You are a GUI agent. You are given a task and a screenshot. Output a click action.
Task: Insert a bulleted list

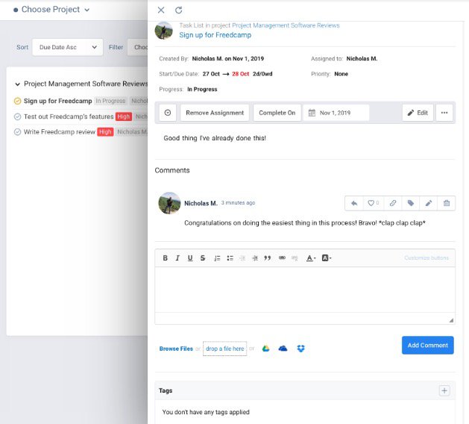point(230,258)
